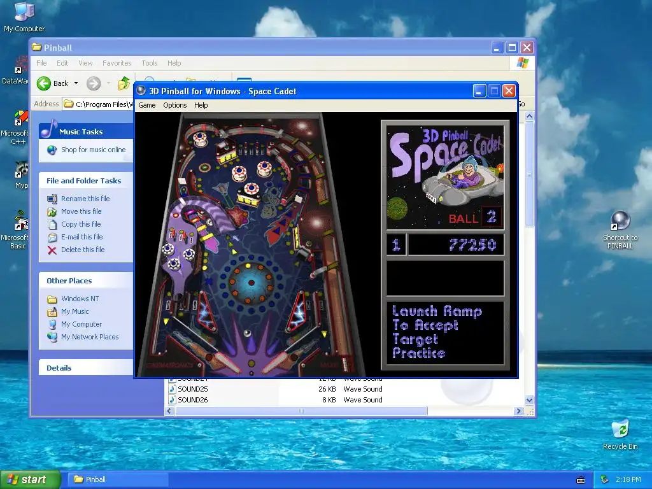The width and height of the screenshot is (652, 489).
Task: Click the SOUND26 wave file icon
Action: 172,400
